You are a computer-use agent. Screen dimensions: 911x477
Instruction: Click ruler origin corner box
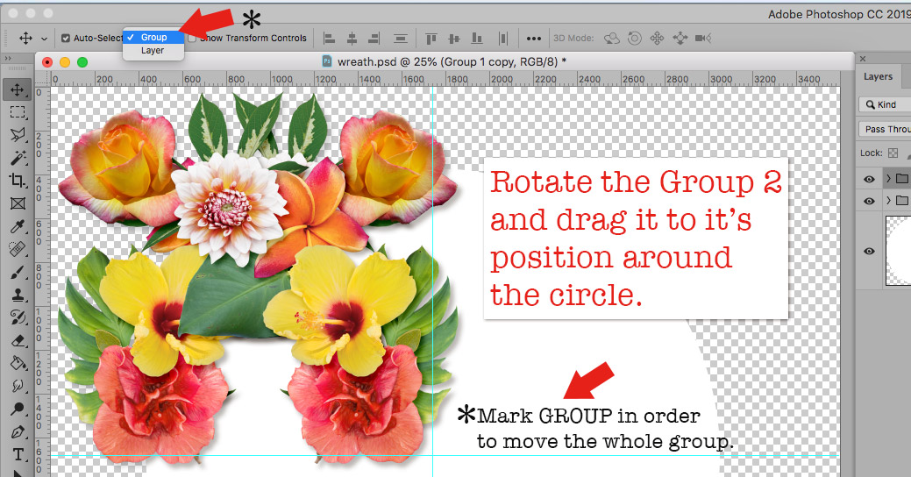coord(42,79)
